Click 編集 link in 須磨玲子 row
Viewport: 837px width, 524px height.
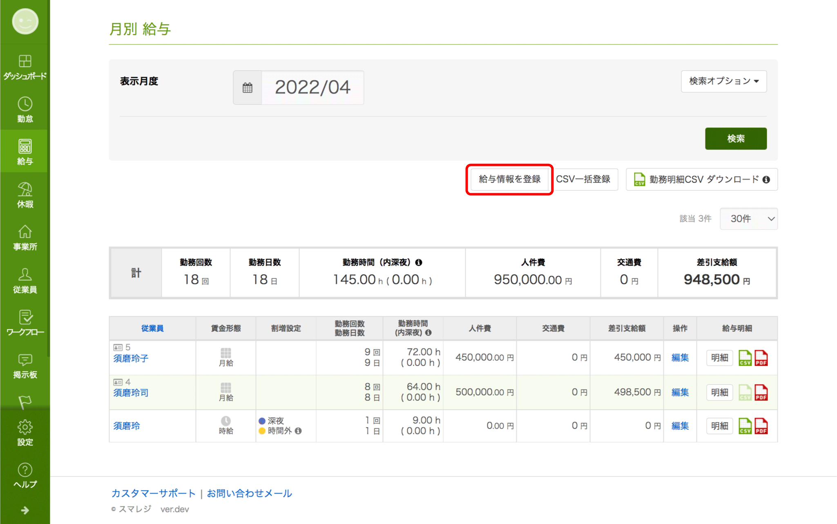pyautogui.click(x=680, y=358)
